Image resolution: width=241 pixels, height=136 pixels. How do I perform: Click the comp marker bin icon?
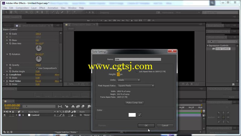204,111
